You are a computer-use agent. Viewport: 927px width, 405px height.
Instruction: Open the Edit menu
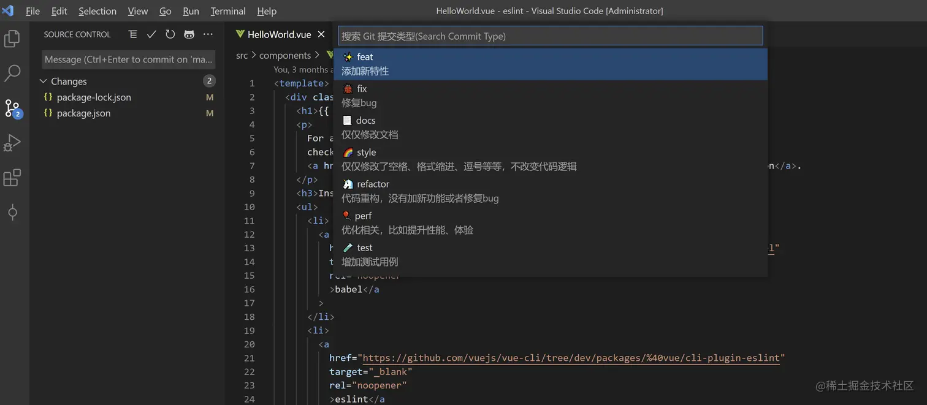tap(59, 11)
